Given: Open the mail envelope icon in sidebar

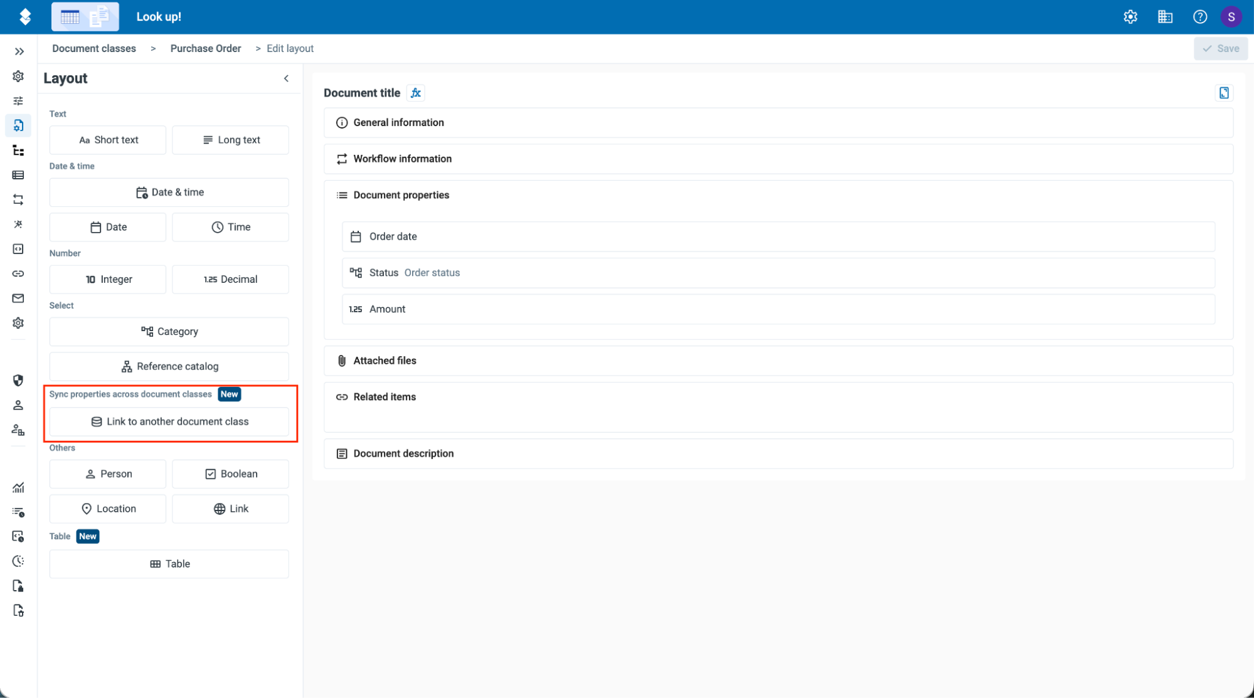Looking at the screenshot, I should (x=18, y=299).
